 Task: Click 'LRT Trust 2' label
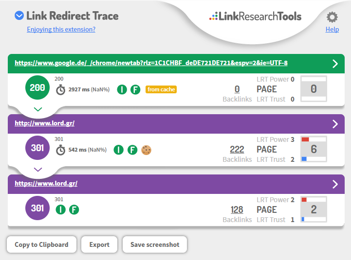[276, 159]
